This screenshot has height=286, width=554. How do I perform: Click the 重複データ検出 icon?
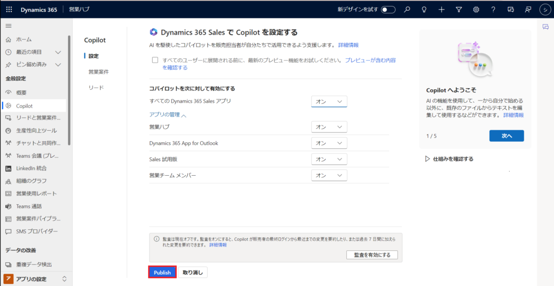tap(9, 264)
